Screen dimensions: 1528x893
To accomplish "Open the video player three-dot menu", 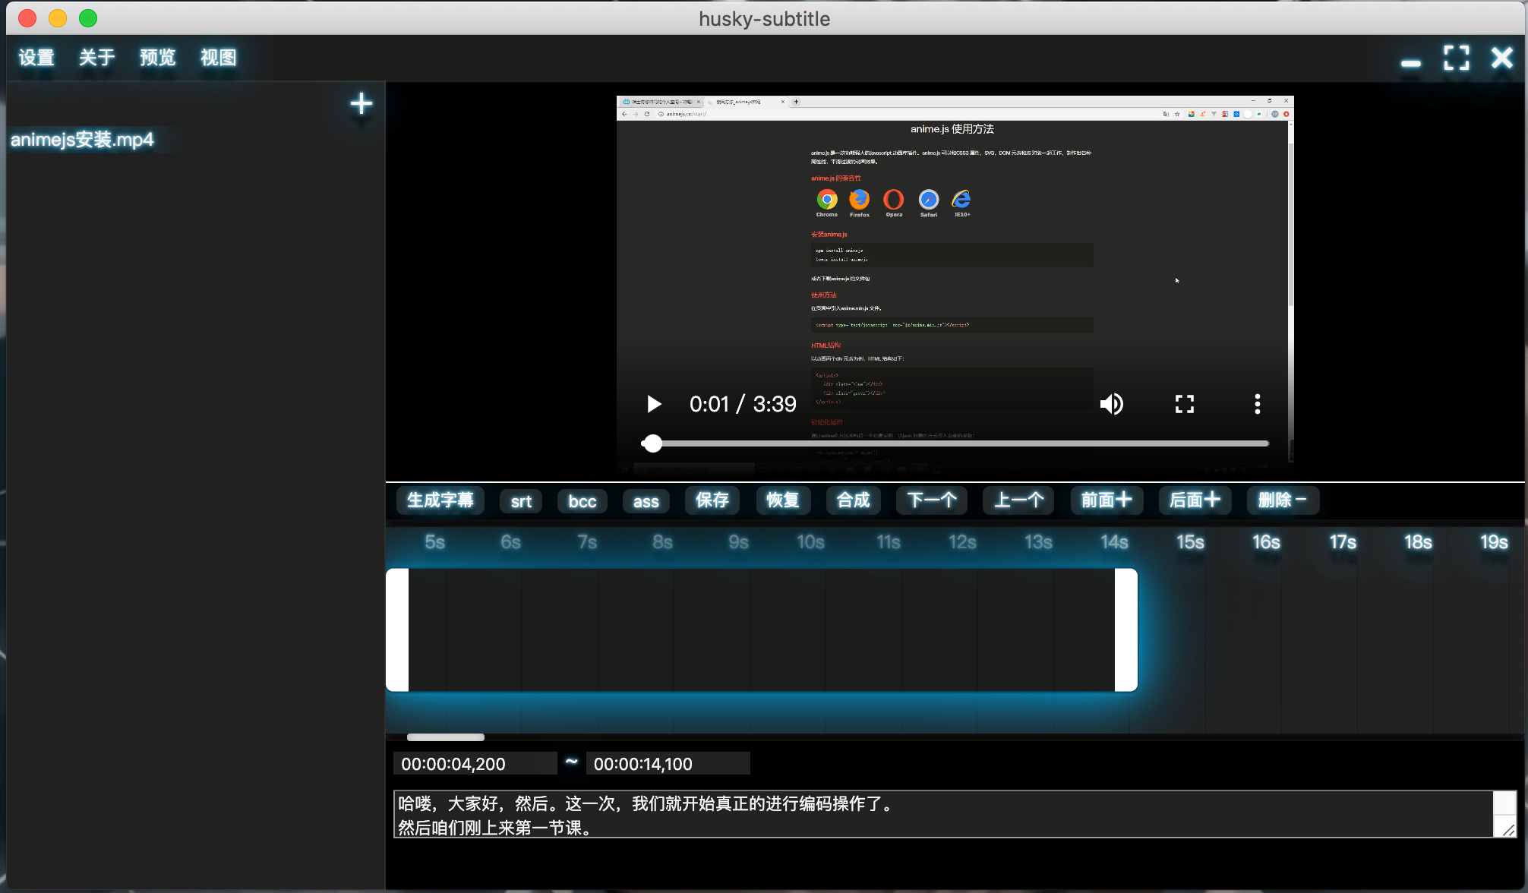I will (x=1257, y=404).
